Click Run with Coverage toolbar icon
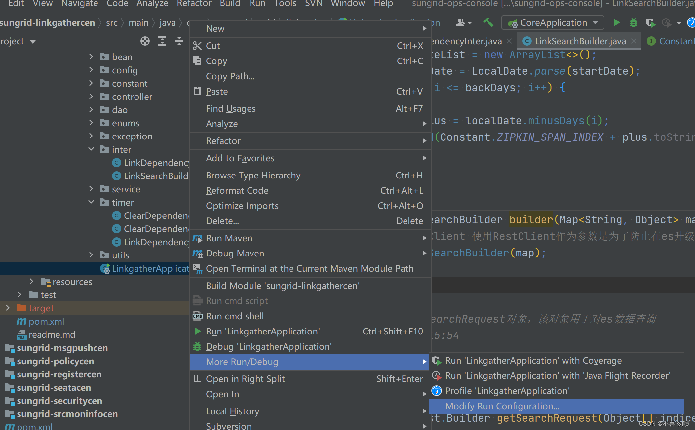 650,23
